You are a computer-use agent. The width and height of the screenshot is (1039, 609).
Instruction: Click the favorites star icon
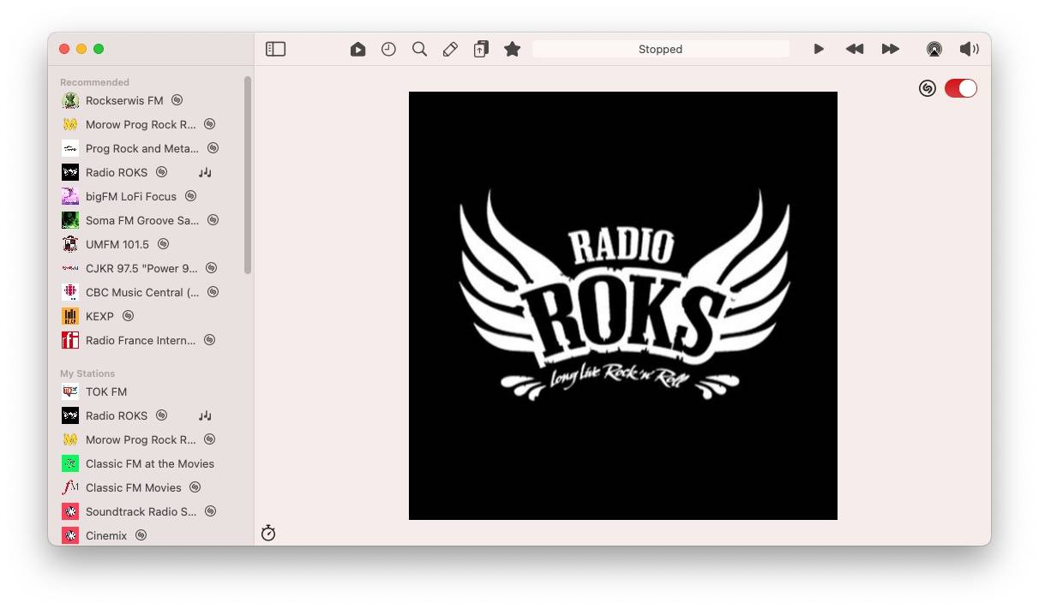513,50
